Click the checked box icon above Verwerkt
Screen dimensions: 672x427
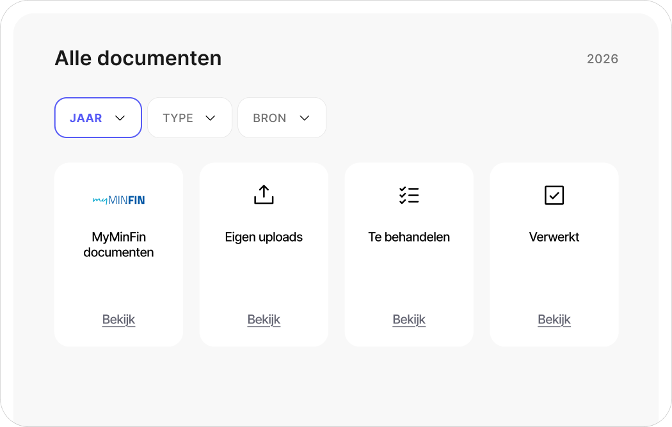click(554, 195)
